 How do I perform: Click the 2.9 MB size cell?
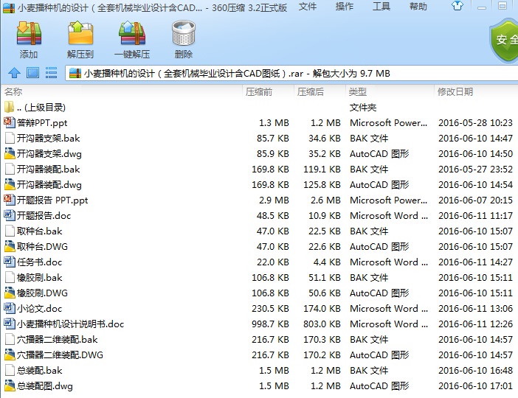(274, 200)
